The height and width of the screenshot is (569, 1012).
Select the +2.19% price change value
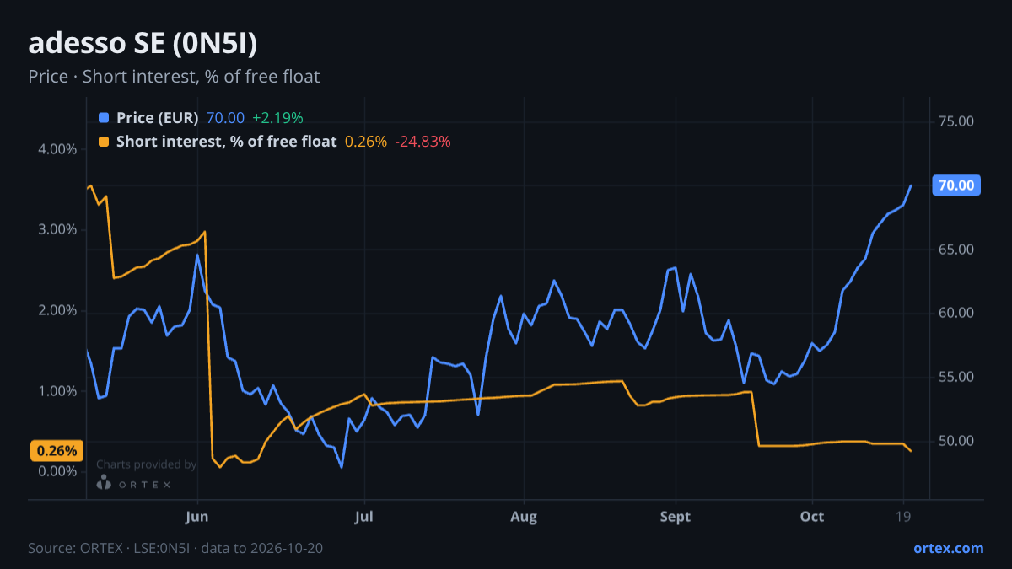tap(277, 118)
